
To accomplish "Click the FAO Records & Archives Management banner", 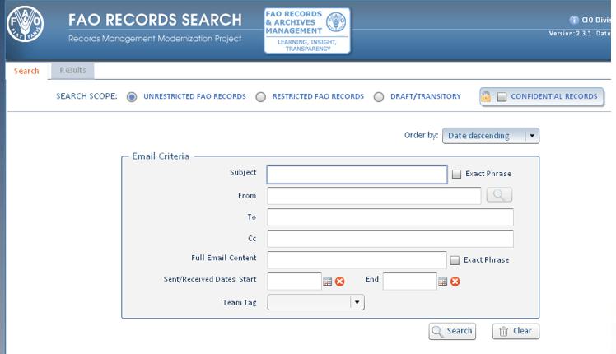I will pos(306,31).
